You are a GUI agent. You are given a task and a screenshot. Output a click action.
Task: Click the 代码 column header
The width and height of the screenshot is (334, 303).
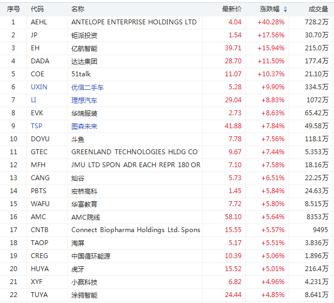pyautogui.click(x=37, y=9)
